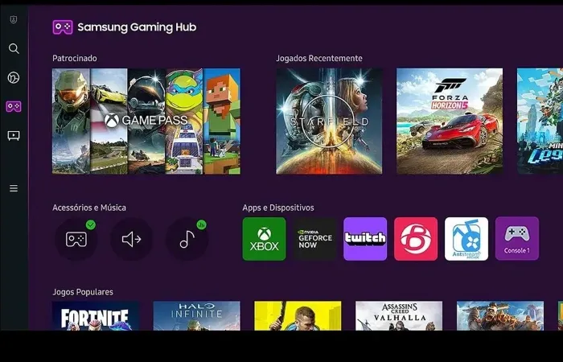This screenshot has height=362, width=563.
Task: Click the Jogos Populares heading
Action: [x=83, y=292]
